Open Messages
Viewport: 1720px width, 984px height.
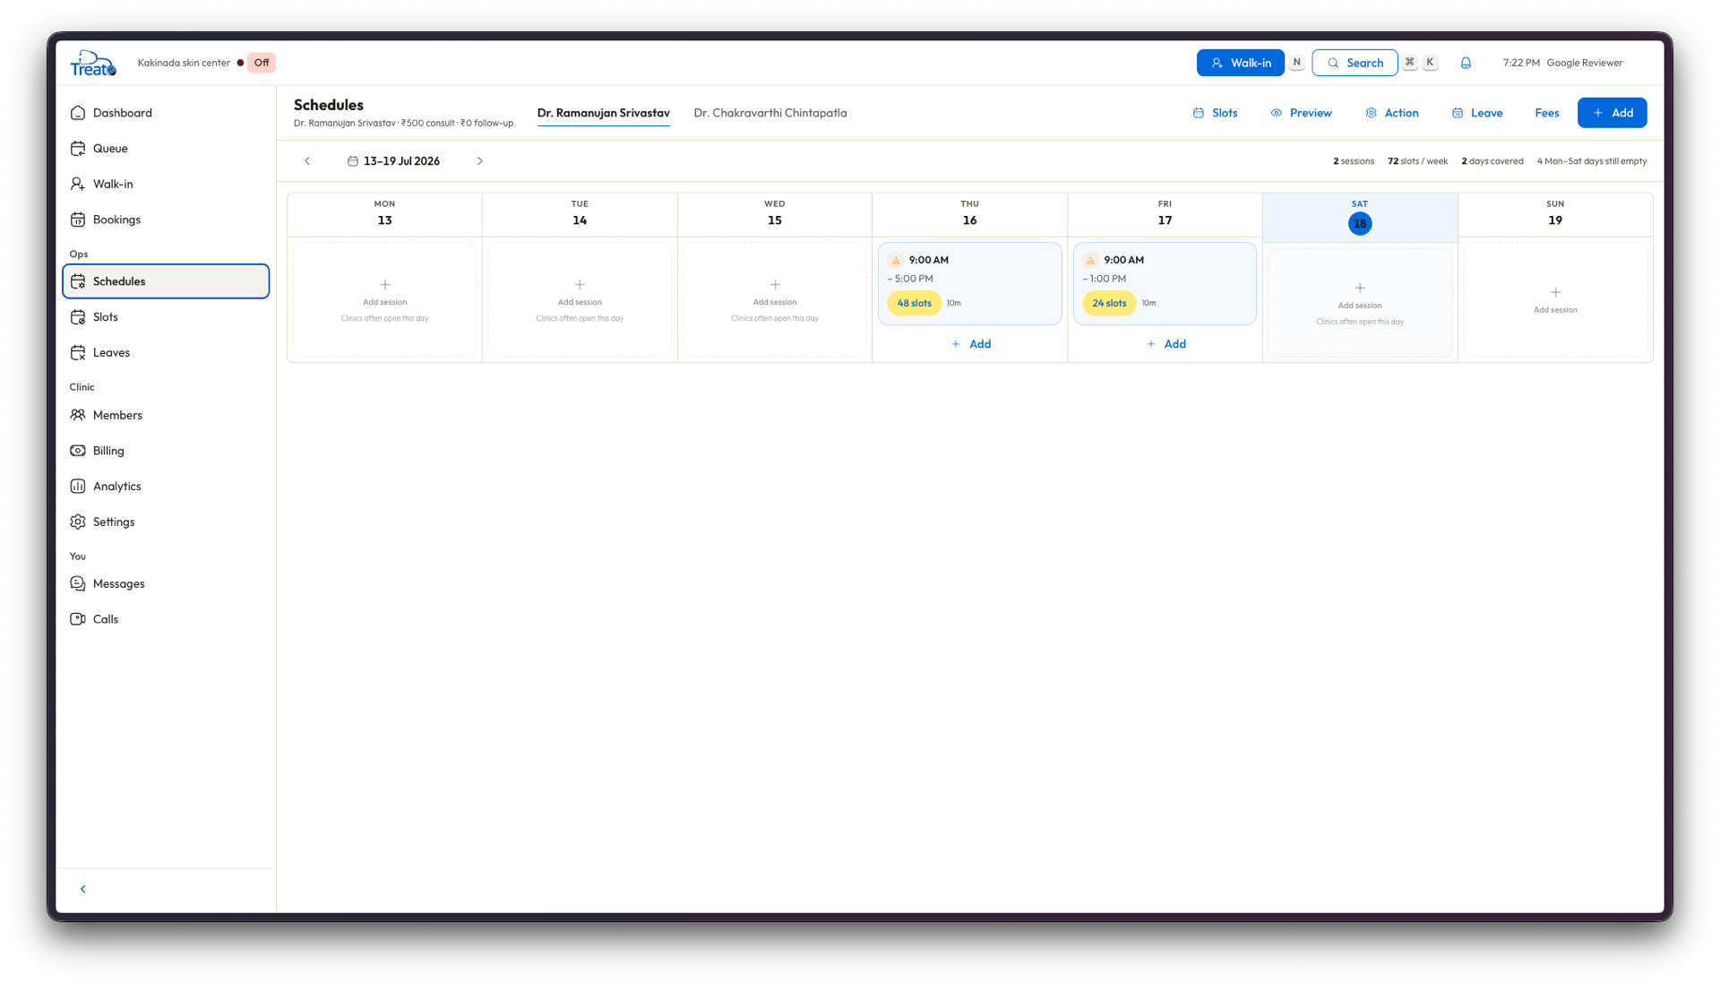(166, 583)
